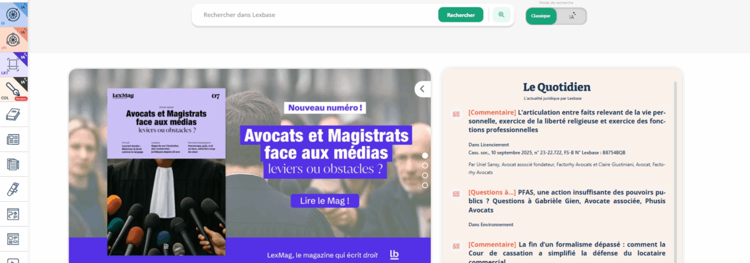Open the COL pen tool marked Nouveau
This screenshot has width=750, height=263.
13,89
